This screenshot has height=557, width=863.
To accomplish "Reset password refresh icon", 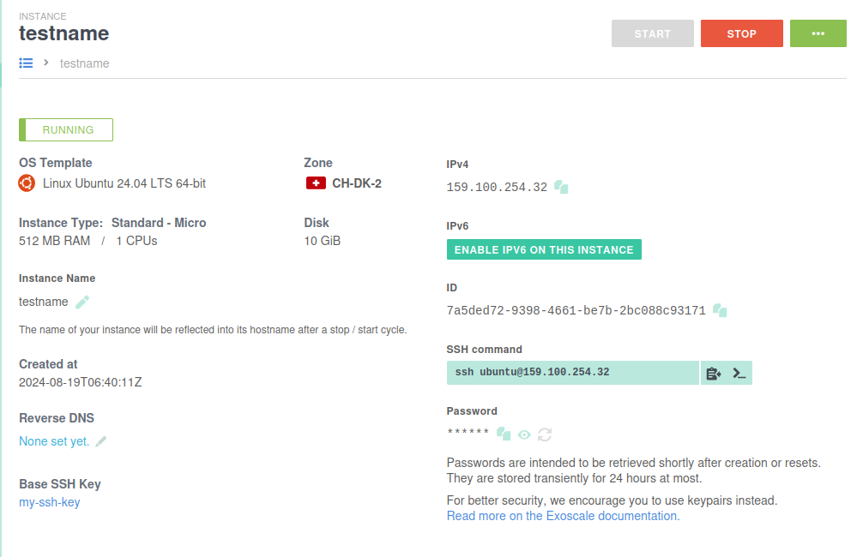I will pyautogui.click(x=545, y=434).
